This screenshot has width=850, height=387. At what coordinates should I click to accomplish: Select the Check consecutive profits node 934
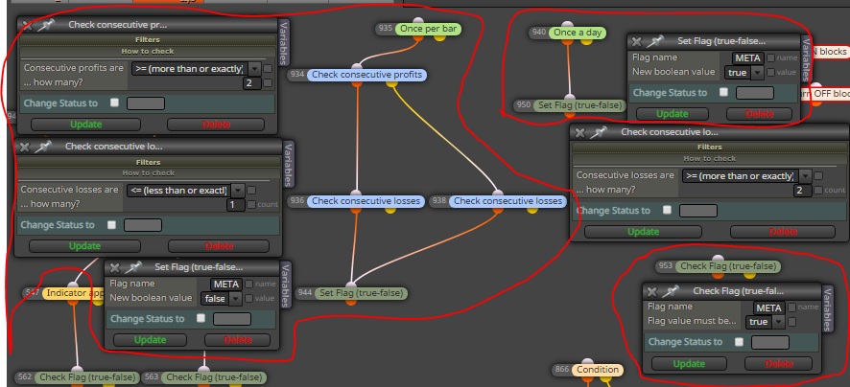pos(367,75)
